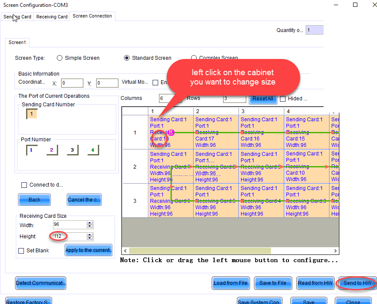Open the Receiving Card tab
Screen dimensions: 377x304
pyautogui.click(x=51, y=17)
